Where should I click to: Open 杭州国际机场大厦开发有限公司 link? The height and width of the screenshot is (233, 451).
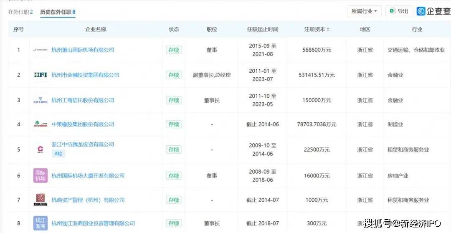click(88, 175)
